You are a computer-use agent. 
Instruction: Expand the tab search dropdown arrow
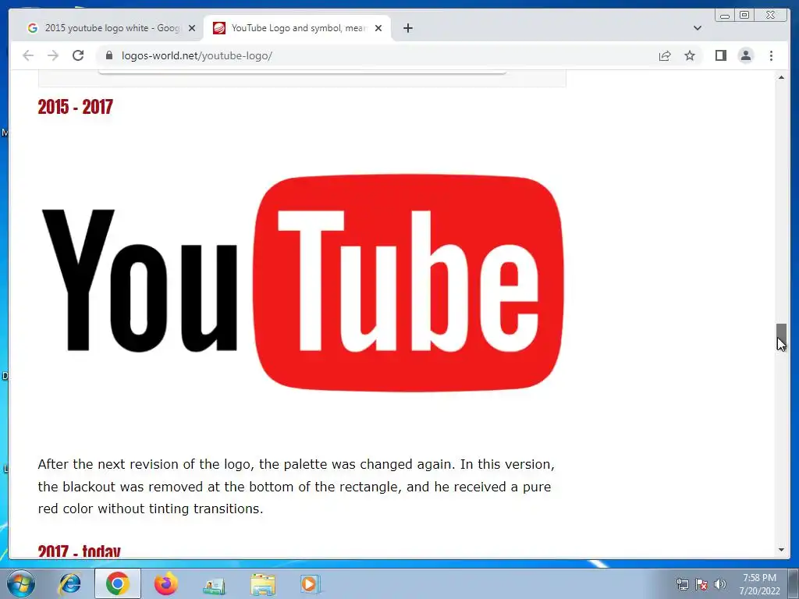(x=697, y=28)
